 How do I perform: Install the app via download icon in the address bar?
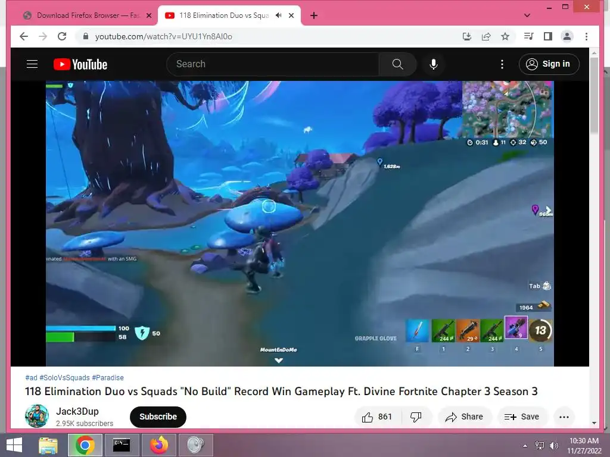pos(467,36)
